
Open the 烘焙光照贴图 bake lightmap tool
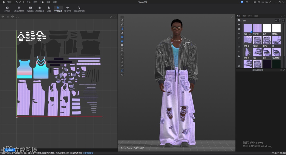(x=79, y=9)
